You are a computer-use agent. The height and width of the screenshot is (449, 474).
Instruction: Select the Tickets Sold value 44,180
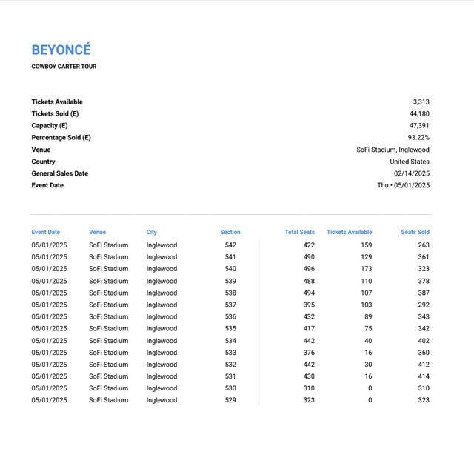tap(419, 113)
